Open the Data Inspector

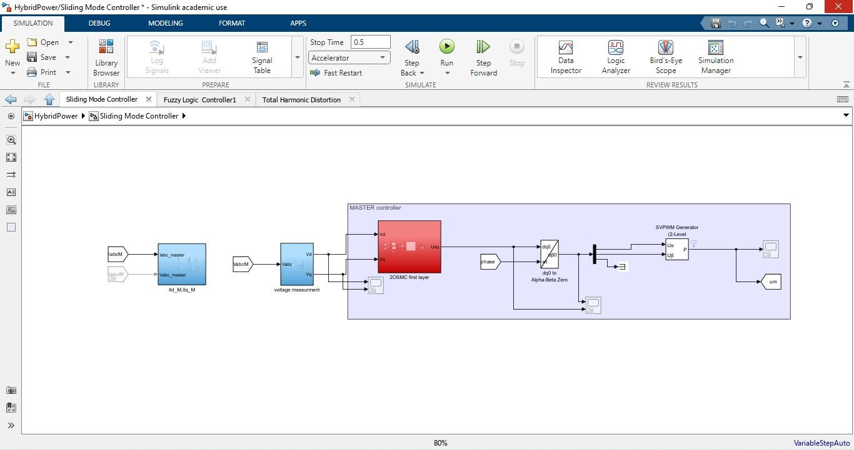565,57
